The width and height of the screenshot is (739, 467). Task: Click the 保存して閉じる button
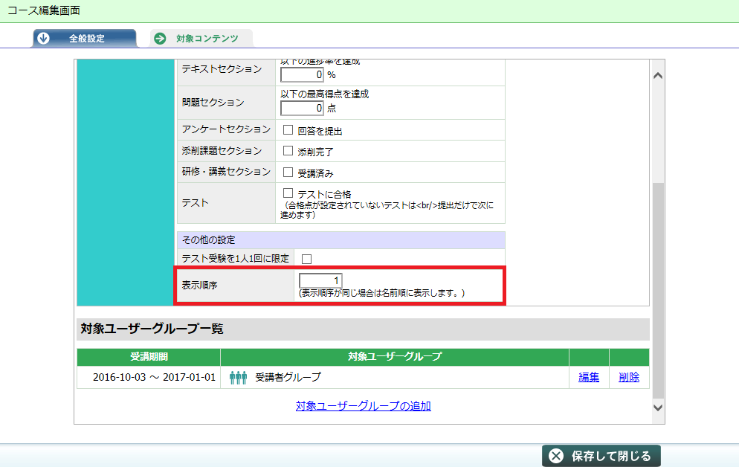click(601, 456)
